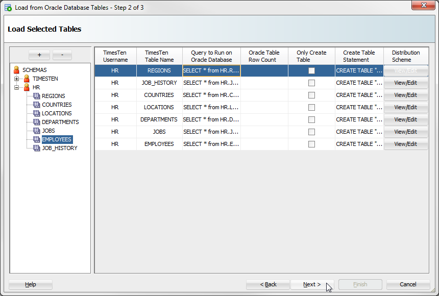Collapse the HR schema node
Viewport: 439px width, 296px height.
[x=16, y=87]
